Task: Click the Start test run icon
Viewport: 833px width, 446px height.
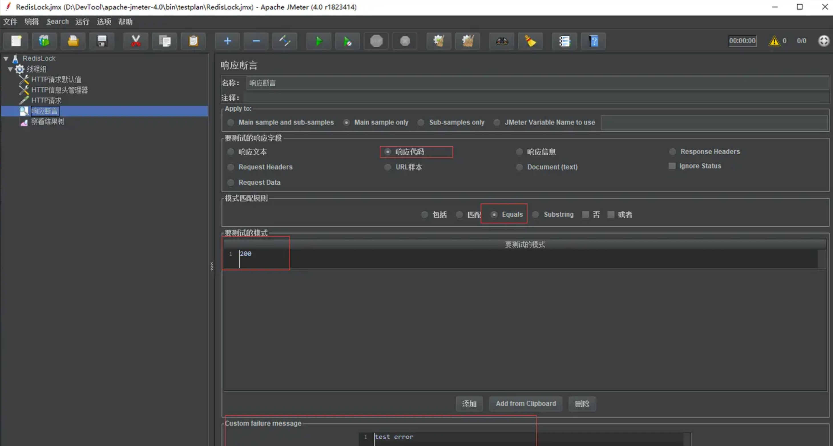Action: [318, 40]
